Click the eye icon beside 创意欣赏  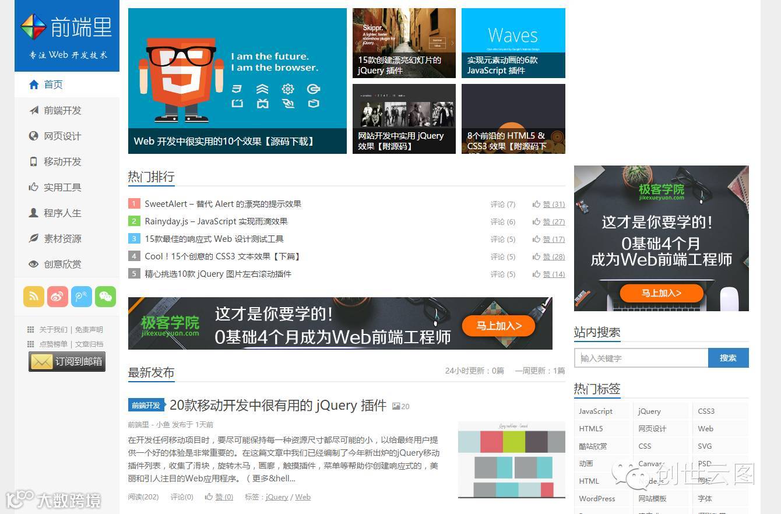(x=34, y=264)
